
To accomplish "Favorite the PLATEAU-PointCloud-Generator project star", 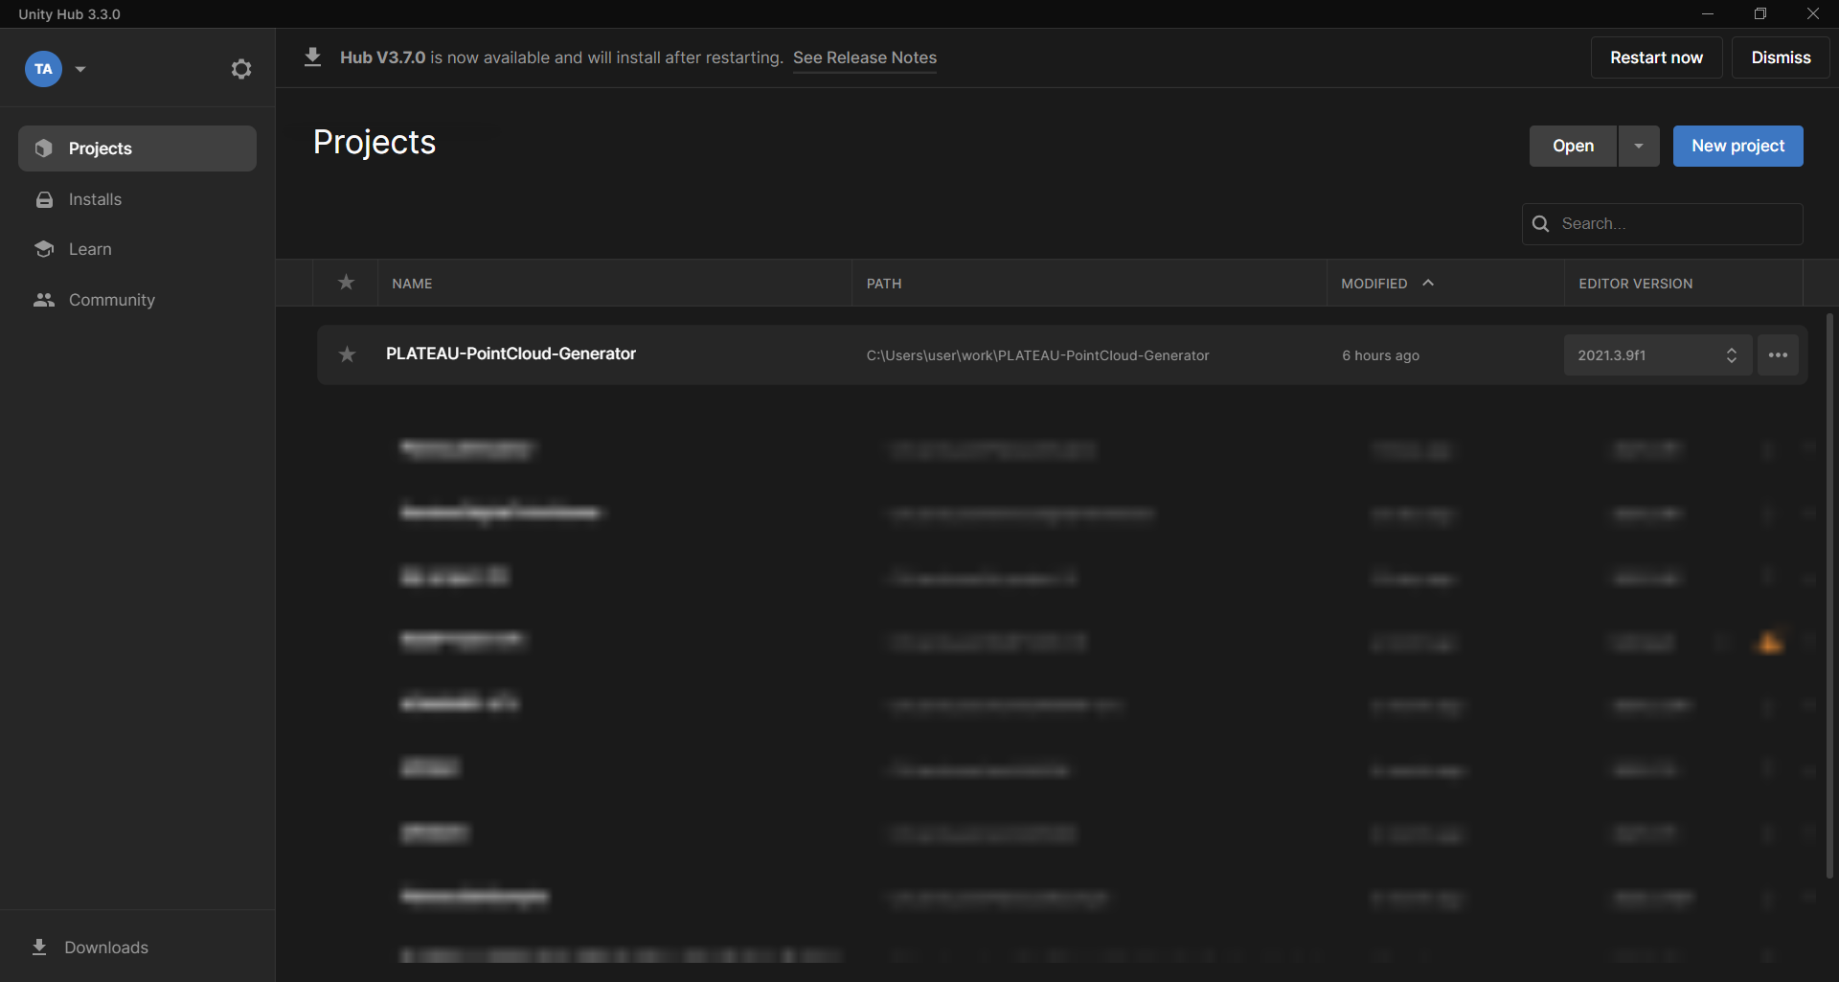I will [347, 355].
